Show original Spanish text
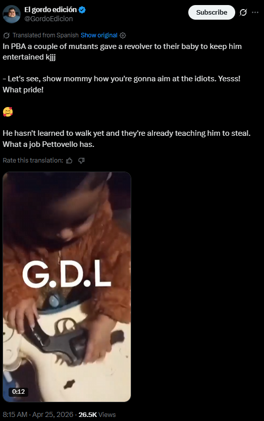 [x=99, y=35]
